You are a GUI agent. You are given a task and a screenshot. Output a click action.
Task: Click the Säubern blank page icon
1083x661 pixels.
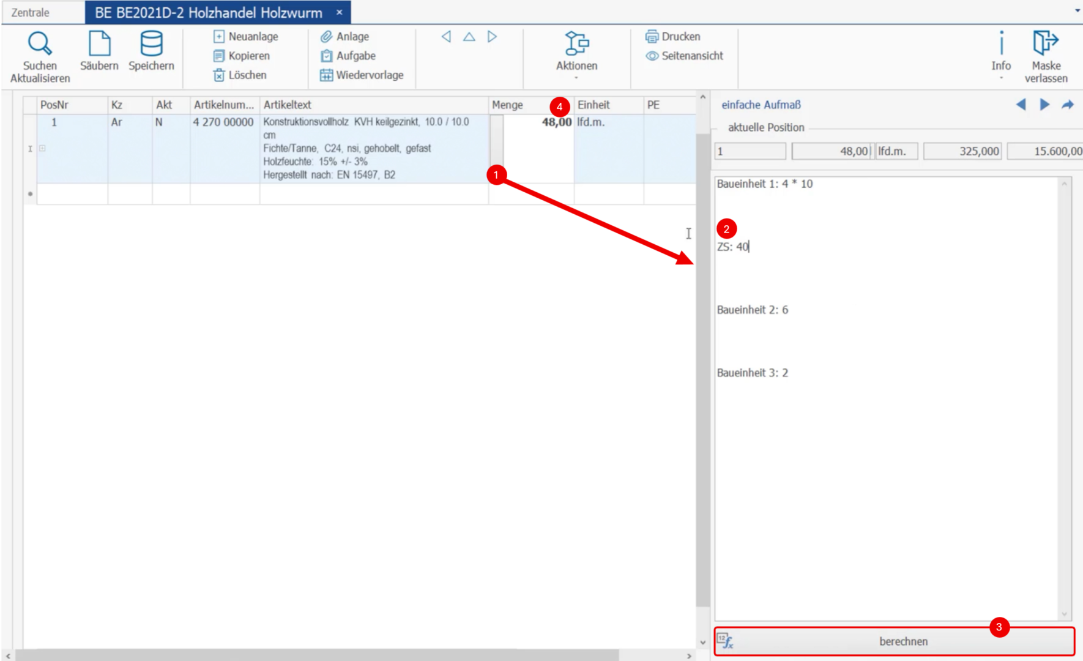click(99, 43)
